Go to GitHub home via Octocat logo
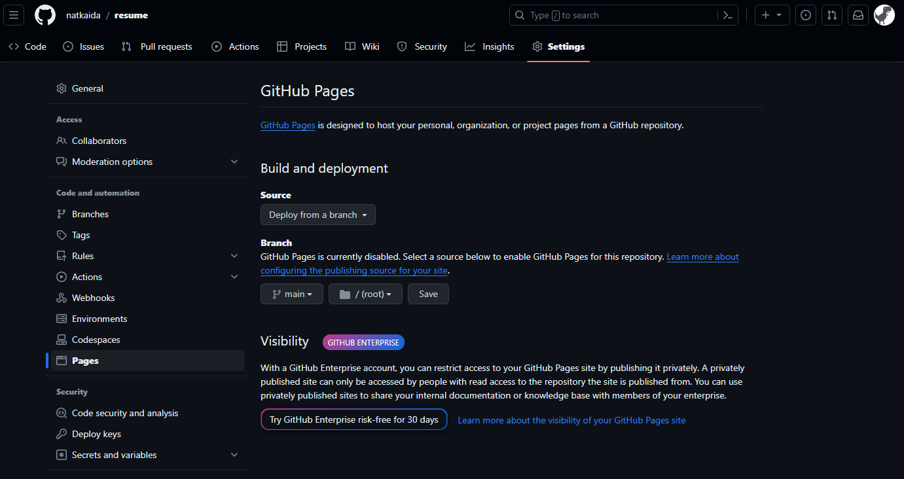 pyautogui.click(x=45, y=15)
